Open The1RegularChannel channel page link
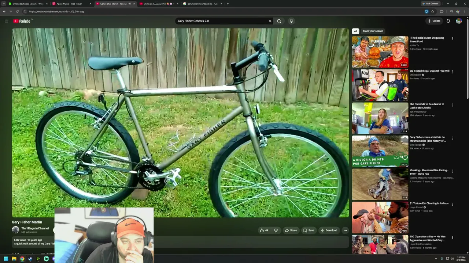This screenshot has height=263, width=469. coord(35,228)
